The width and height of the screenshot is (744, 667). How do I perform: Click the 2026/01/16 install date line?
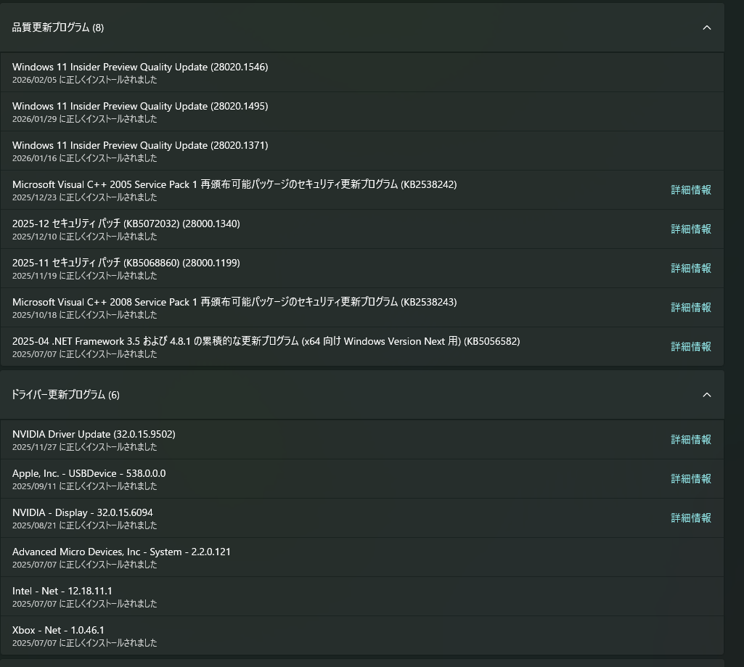(84, 158)
